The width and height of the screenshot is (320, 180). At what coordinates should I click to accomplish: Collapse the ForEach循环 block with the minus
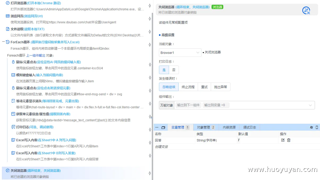tap(3, 42)
